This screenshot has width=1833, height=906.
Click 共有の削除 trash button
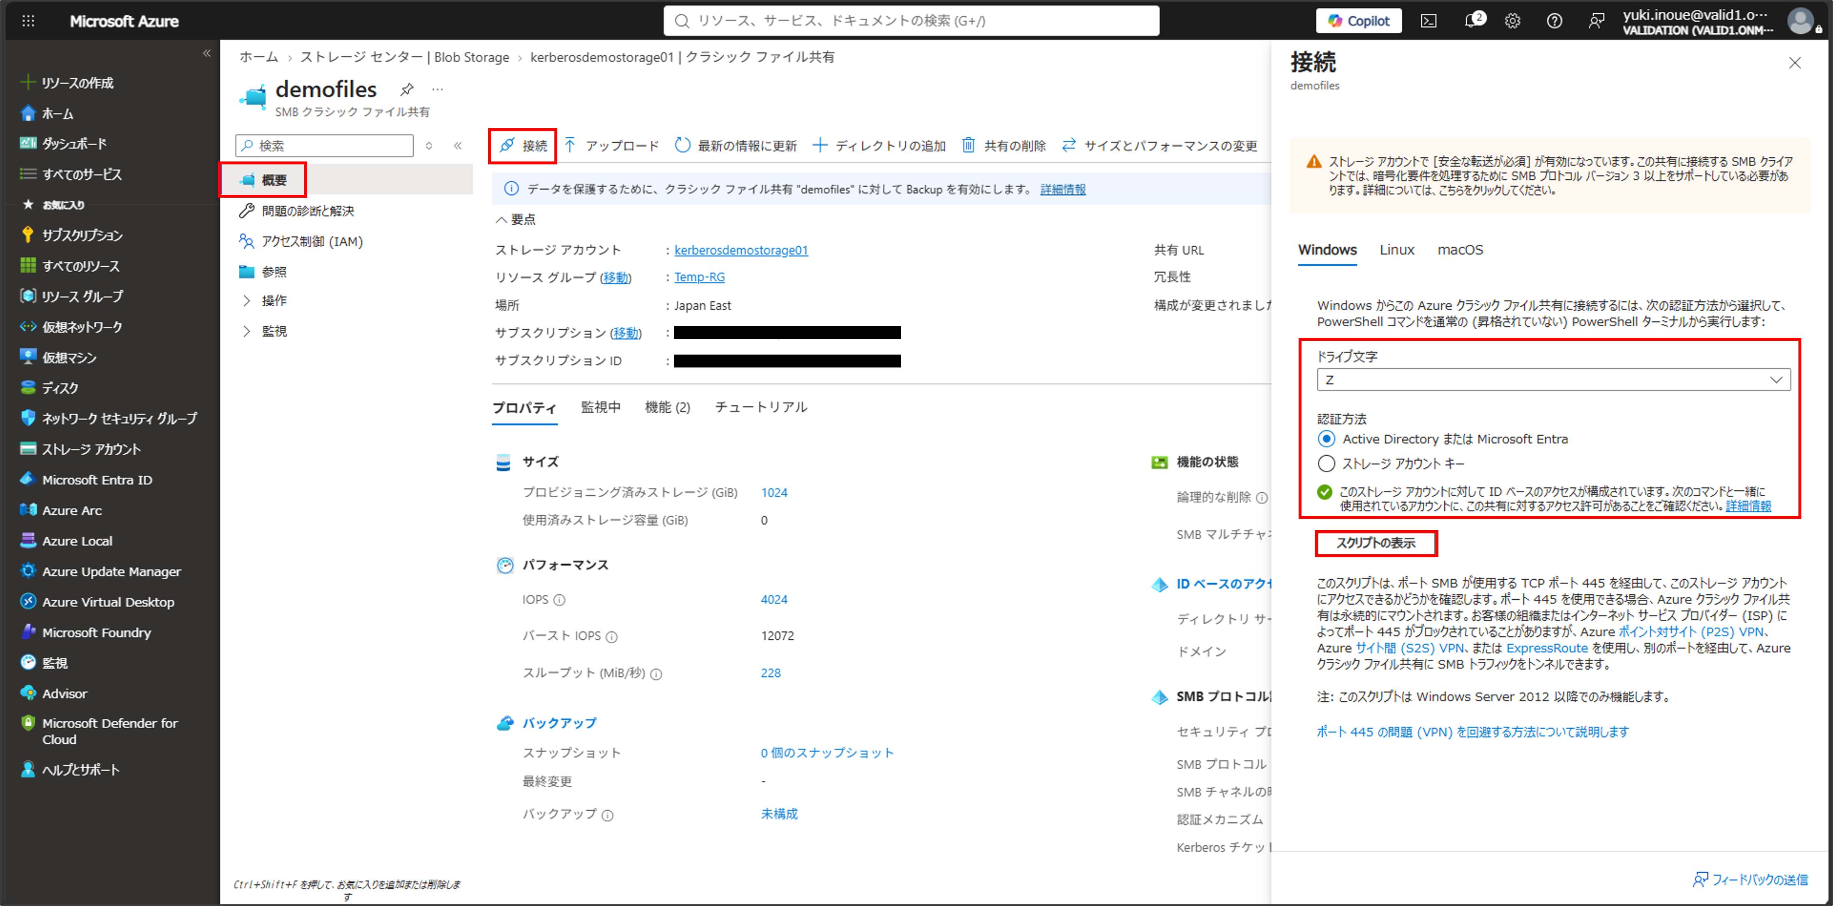(1004, 145)
